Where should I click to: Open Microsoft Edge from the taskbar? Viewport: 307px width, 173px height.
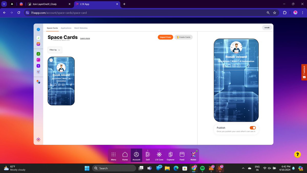coord(176,168)
